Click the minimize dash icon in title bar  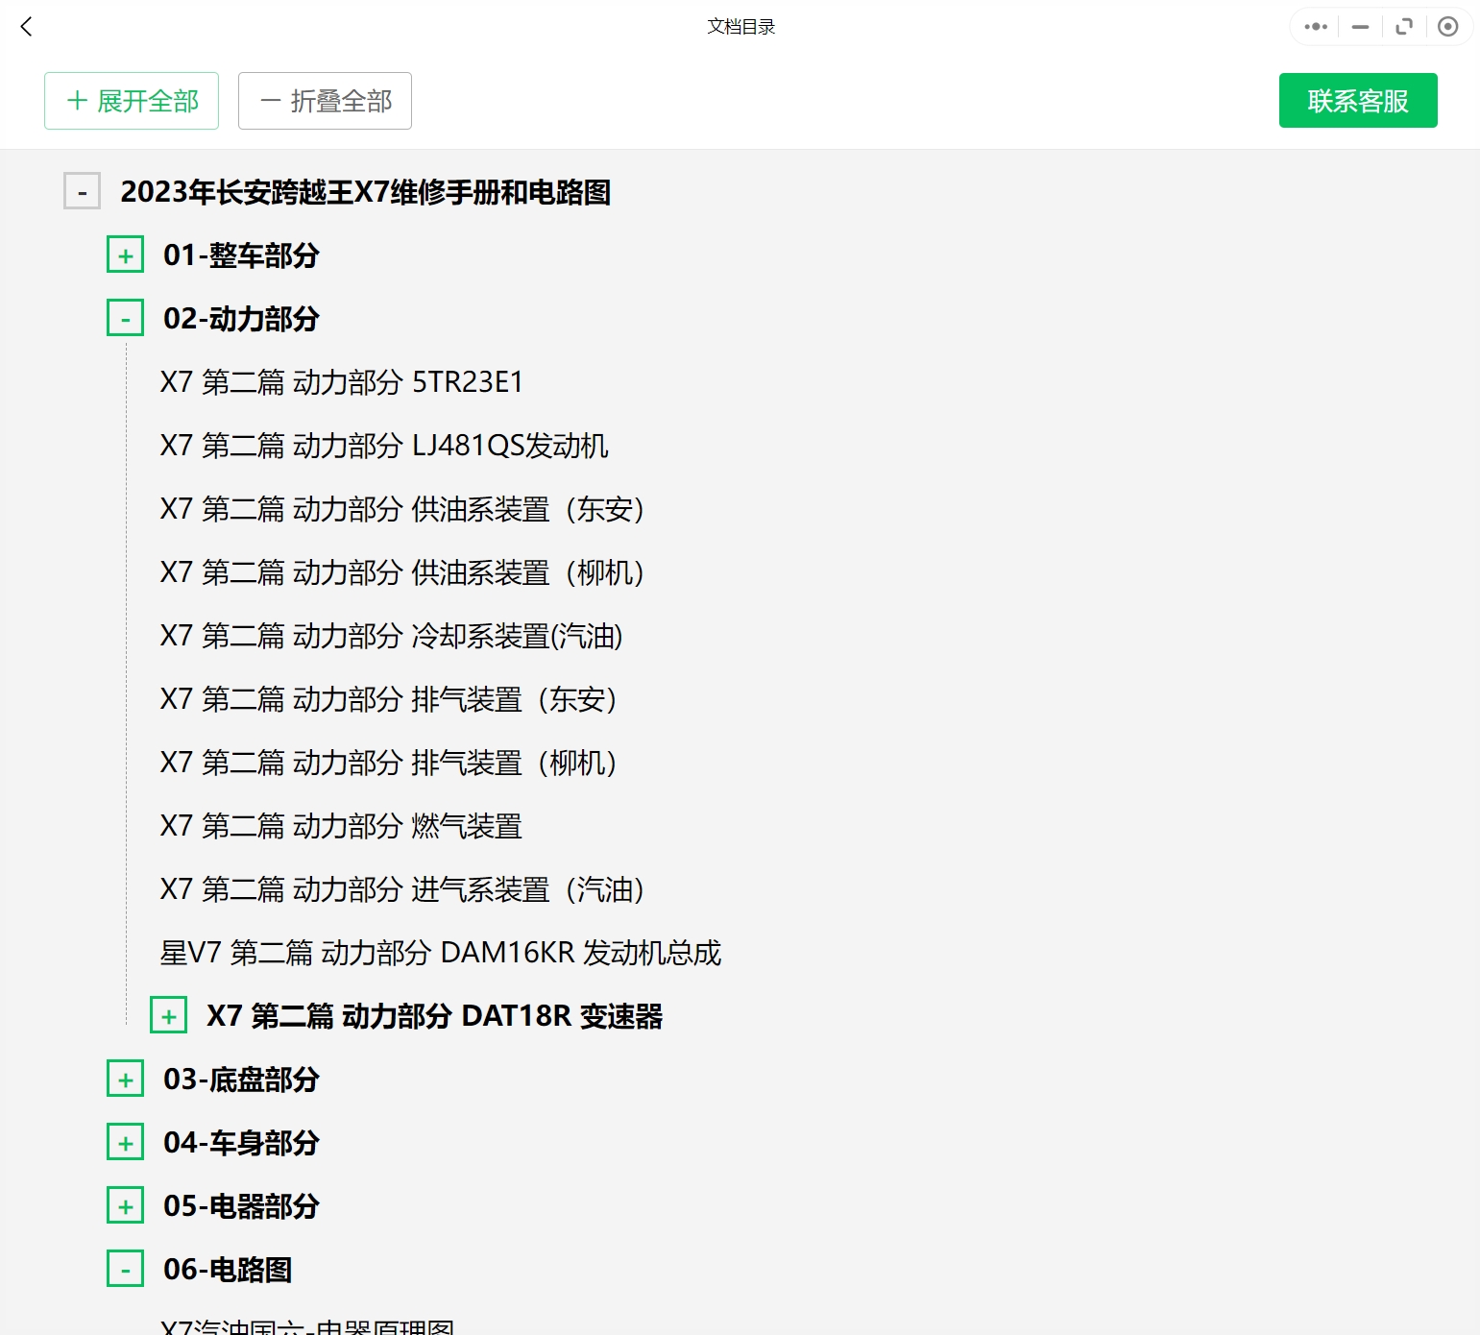coord(1360,27)
